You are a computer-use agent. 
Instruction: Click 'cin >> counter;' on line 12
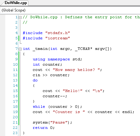pos(51,75)
